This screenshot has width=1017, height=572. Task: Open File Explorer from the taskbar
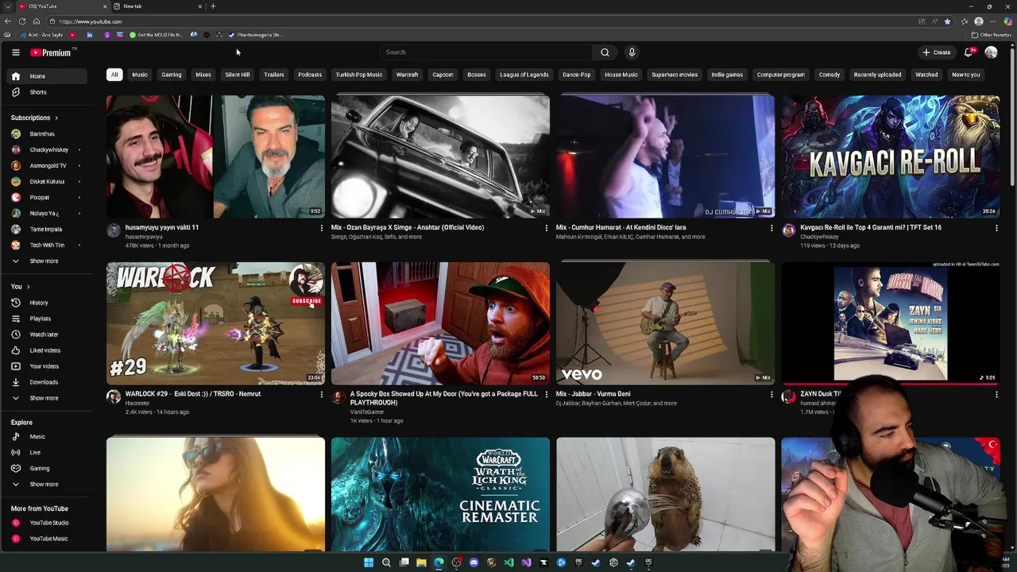pos(421,562)
